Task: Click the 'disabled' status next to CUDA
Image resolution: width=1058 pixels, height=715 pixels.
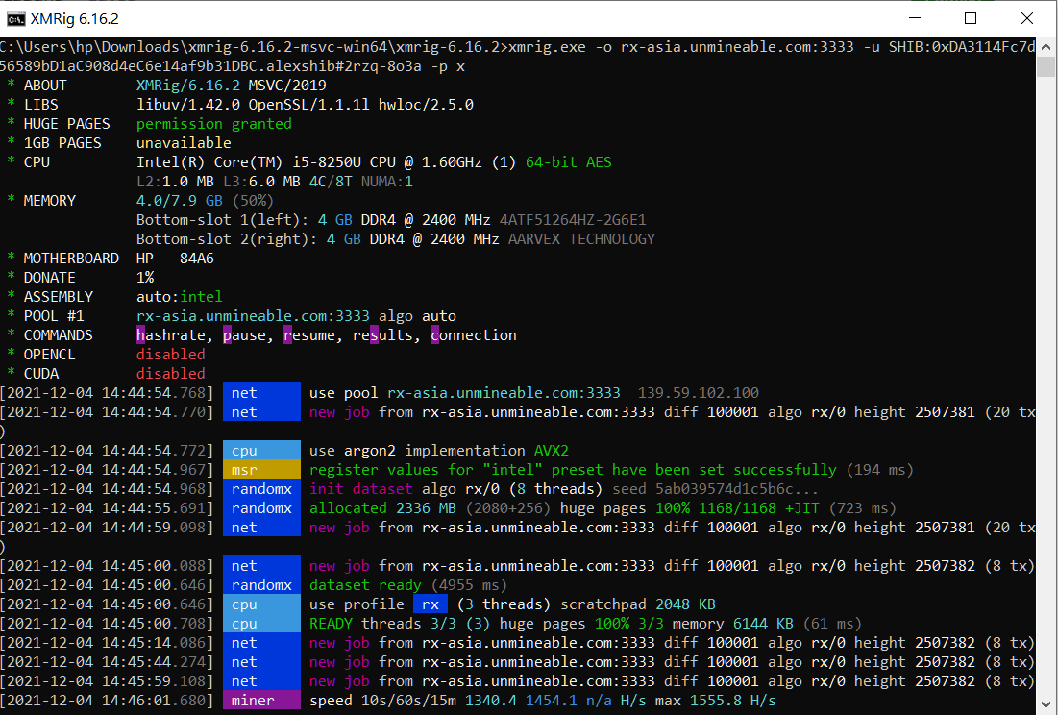Action: point(171,374)
